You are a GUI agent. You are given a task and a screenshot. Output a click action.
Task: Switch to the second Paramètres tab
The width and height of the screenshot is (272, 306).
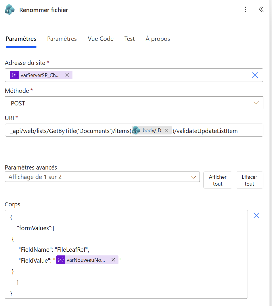click(62, 39)
